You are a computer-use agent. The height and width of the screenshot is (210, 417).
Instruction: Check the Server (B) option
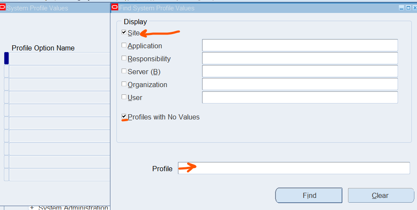[124, 71]
